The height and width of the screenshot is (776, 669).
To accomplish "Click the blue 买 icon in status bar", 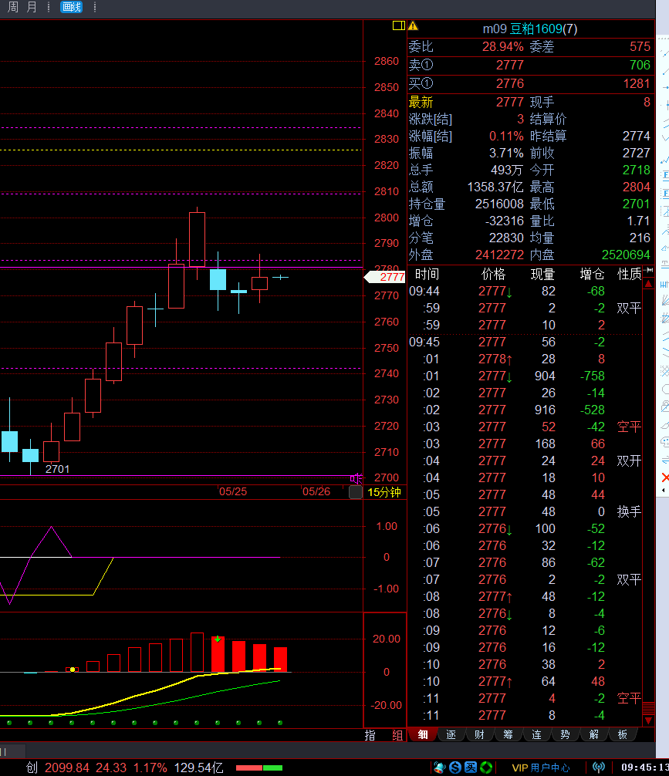I will point(470,768).
